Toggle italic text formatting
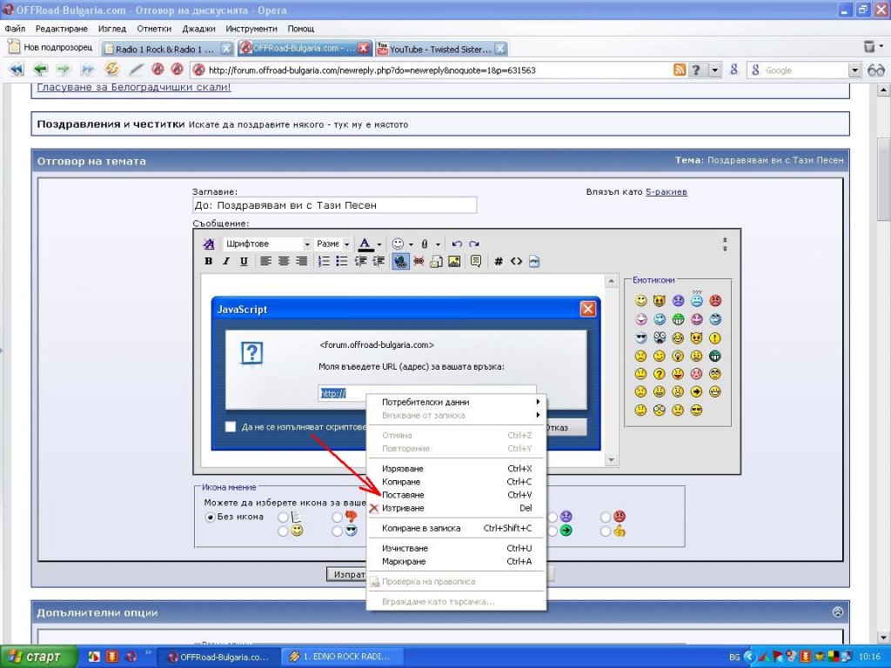The width and height of the screenshot is (891, 668). [226, 261]
